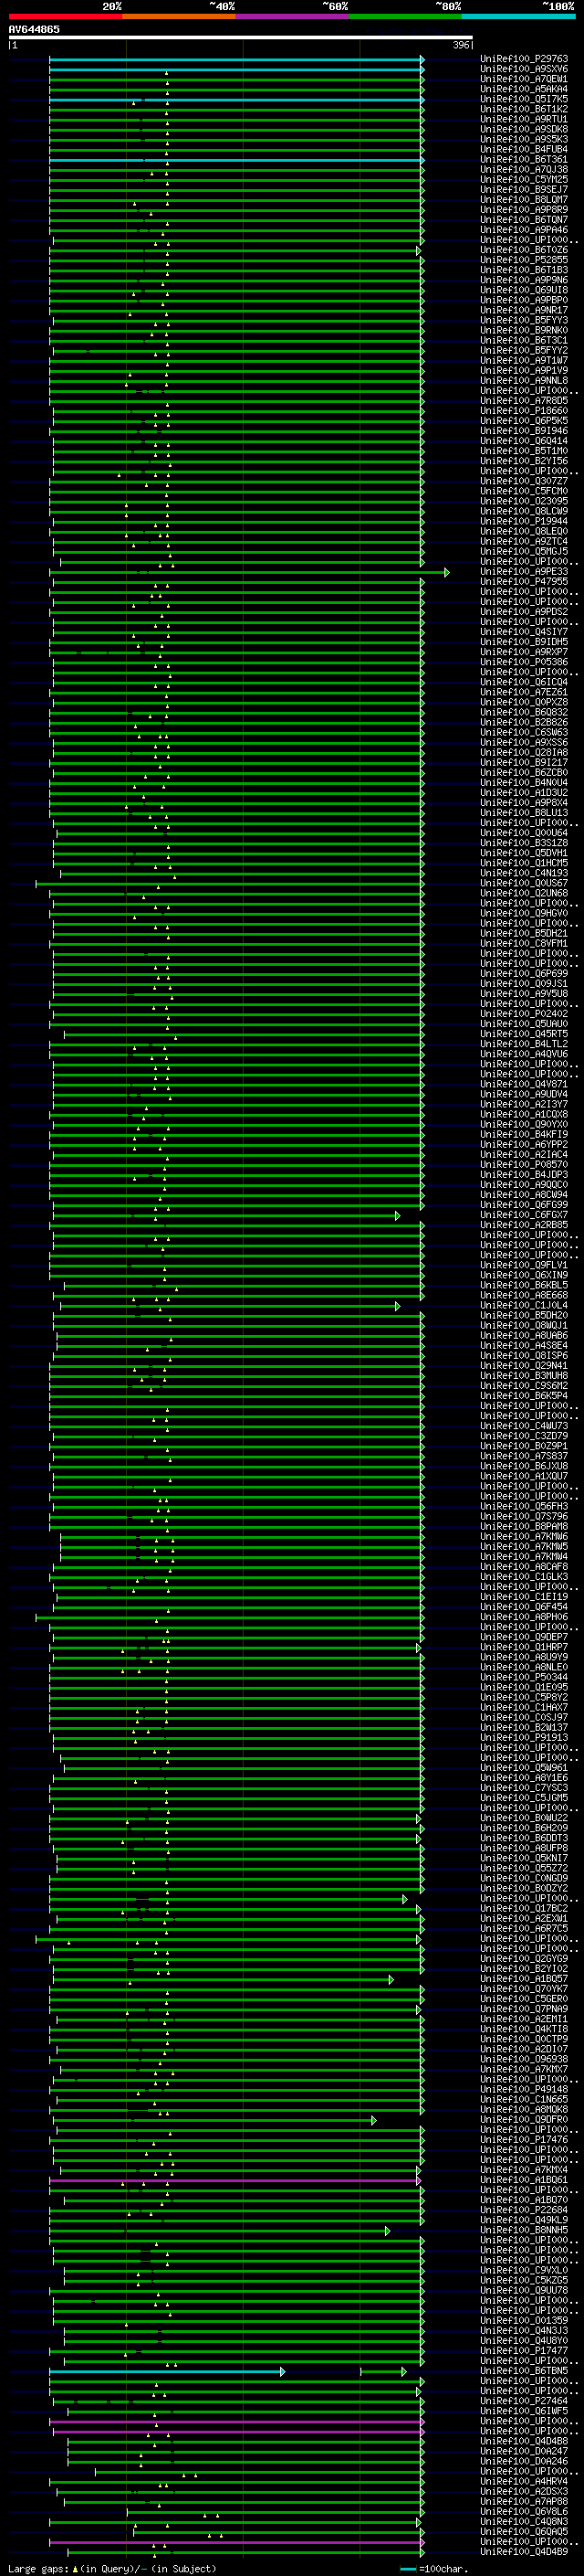The height and width of the screenshot is (2576, 584).
Task: Select the UniRef100_P91913 label
Action: [524, 1738]
